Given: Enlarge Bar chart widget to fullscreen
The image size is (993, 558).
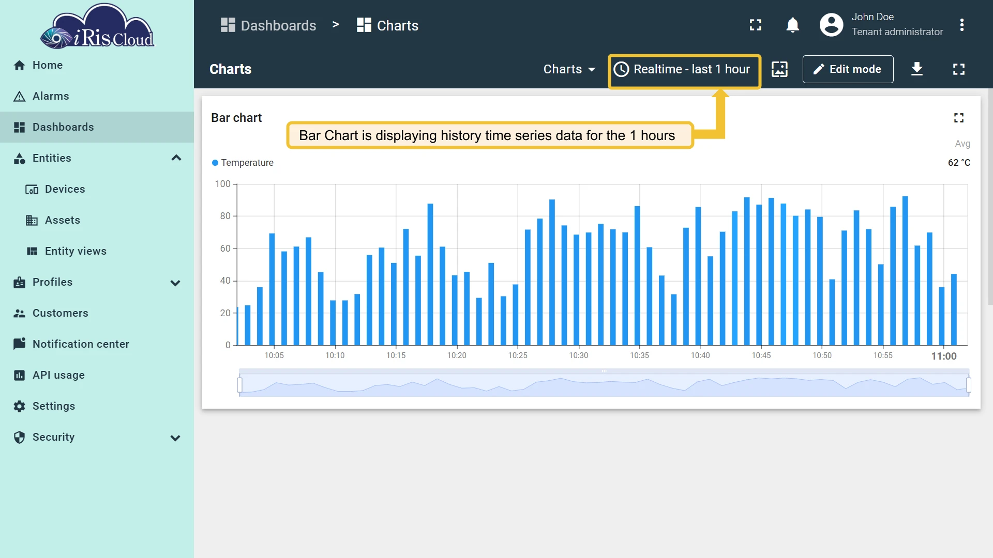Looking at the screenshot, I should [959, 118].
